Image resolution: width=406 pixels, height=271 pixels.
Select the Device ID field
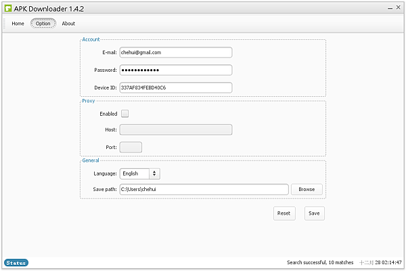pyautogui.click(x=176, y=87)
